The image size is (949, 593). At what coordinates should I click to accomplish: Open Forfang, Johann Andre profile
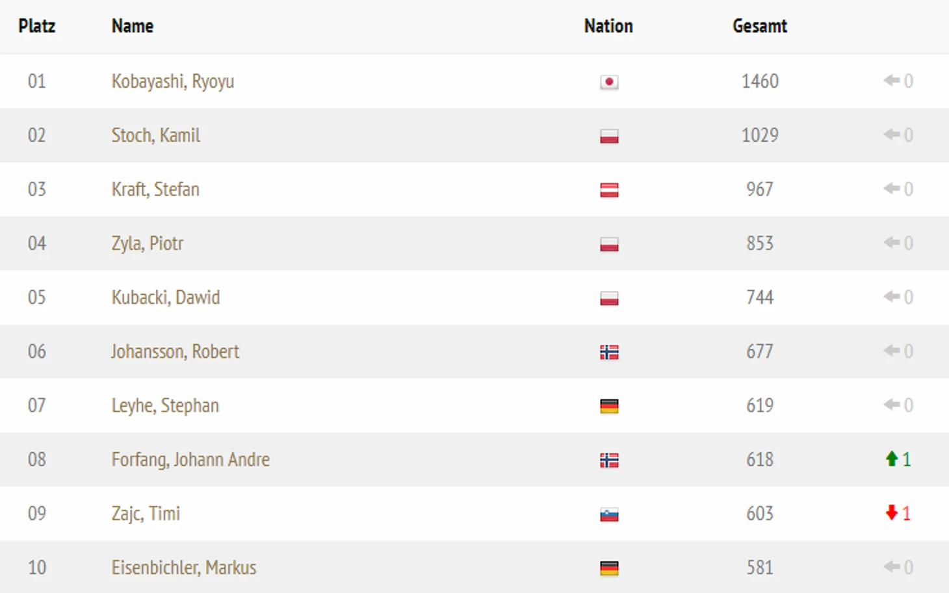[x=190, y=460]
